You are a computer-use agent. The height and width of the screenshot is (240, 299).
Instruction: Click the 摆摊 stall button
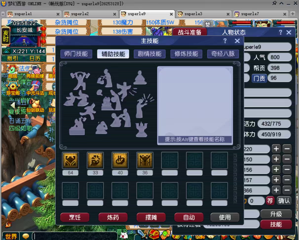point(151,217)
